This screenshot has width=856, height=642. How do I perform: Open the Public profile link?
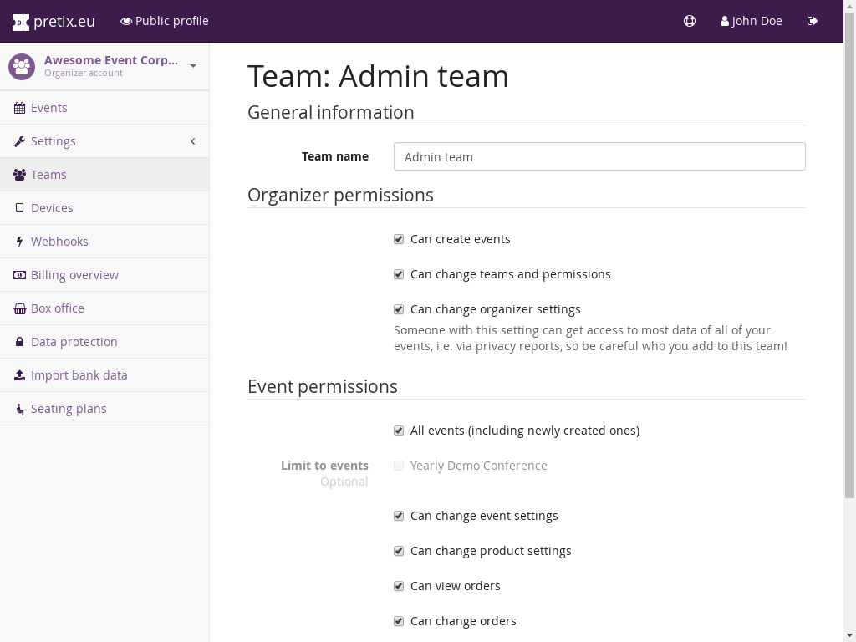(x=165, y=21)
